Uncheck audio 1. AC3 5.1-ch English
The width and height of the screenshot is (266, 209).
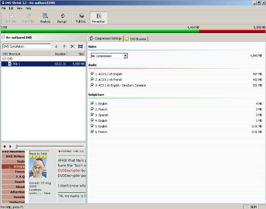pyautogui.click(x=92, y=74)
